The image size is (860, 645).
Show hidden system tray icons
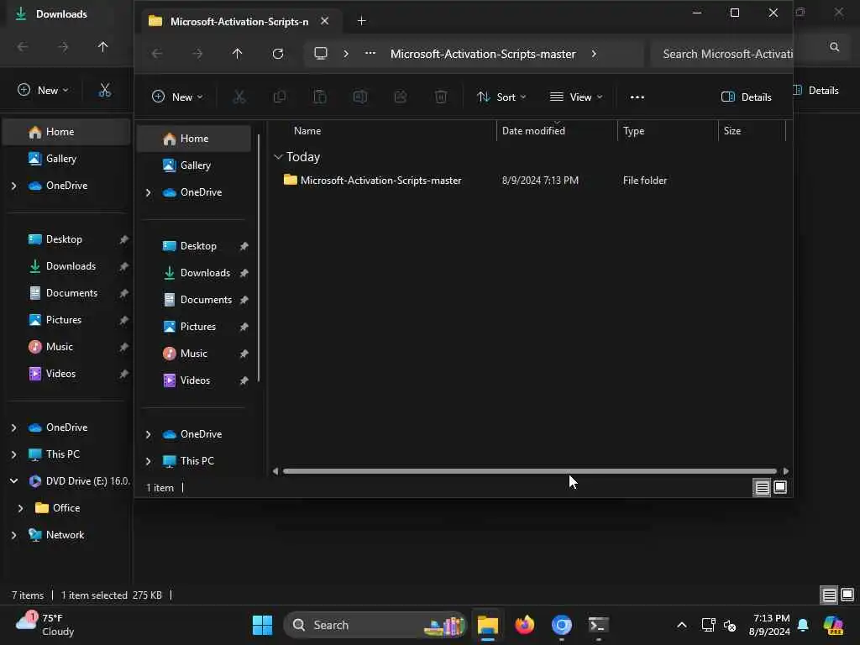tap(681, 625)
